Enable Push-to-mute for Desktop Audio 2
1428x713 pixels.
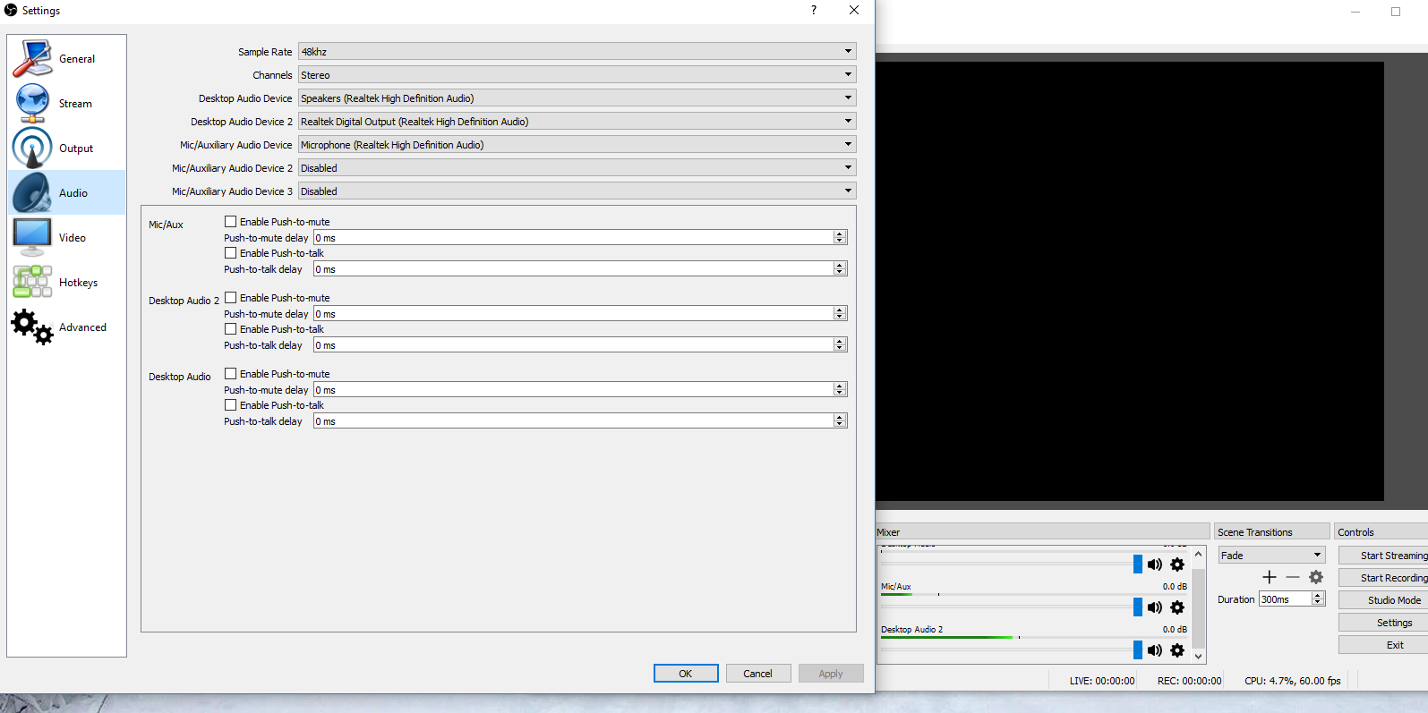tap(231, 298)
